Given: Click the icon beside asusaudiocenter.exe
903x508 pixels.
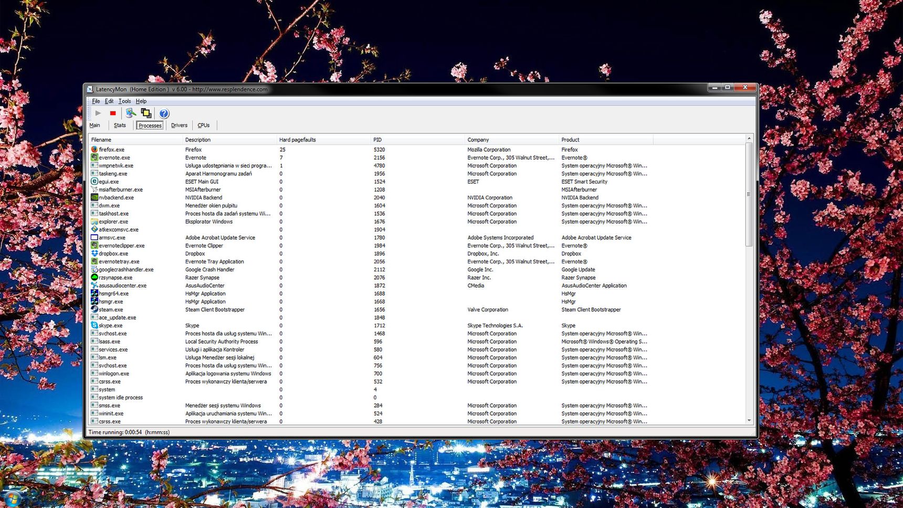Looking at the screenshot, I should (x=94, y=285).
